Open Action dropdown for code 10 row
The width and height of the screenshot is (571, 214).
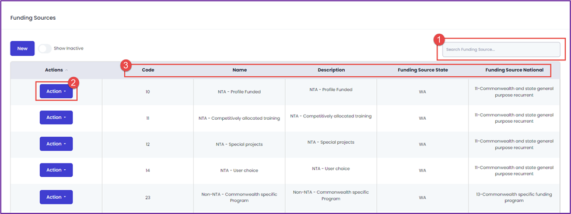[56, 91]
